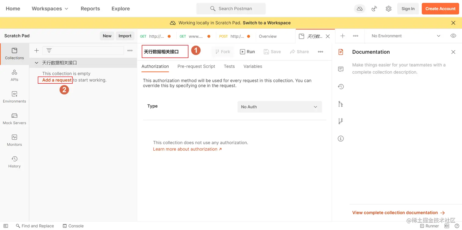Close the Documentation panel

(x=453, y=52)
